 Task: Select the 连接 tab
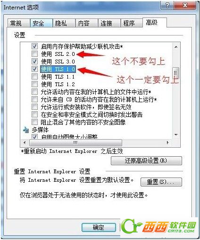tap(109, 23)
